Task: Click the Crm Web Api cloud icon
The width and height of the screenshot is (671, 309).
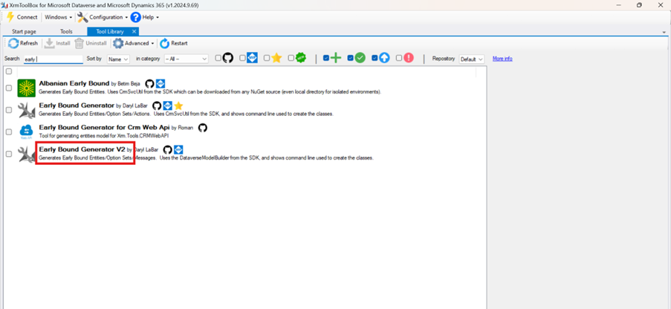Action: (27, 132)
